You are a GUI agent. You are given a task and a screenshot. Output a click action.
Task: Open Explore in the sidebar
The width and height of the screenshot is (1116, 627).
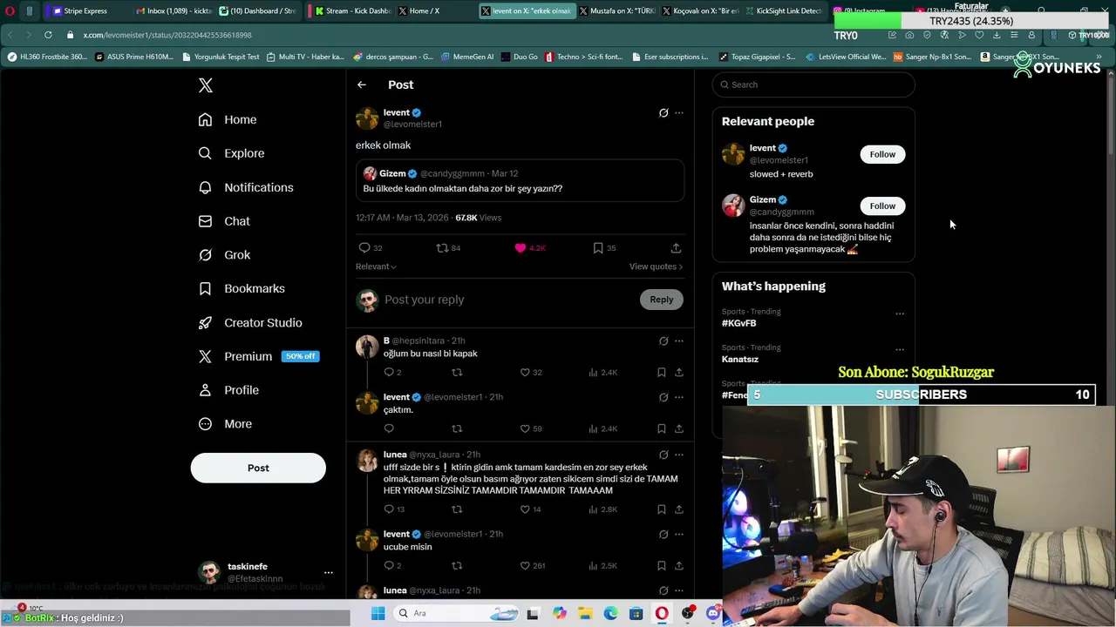pyautogui.click(x=232, y=153)
